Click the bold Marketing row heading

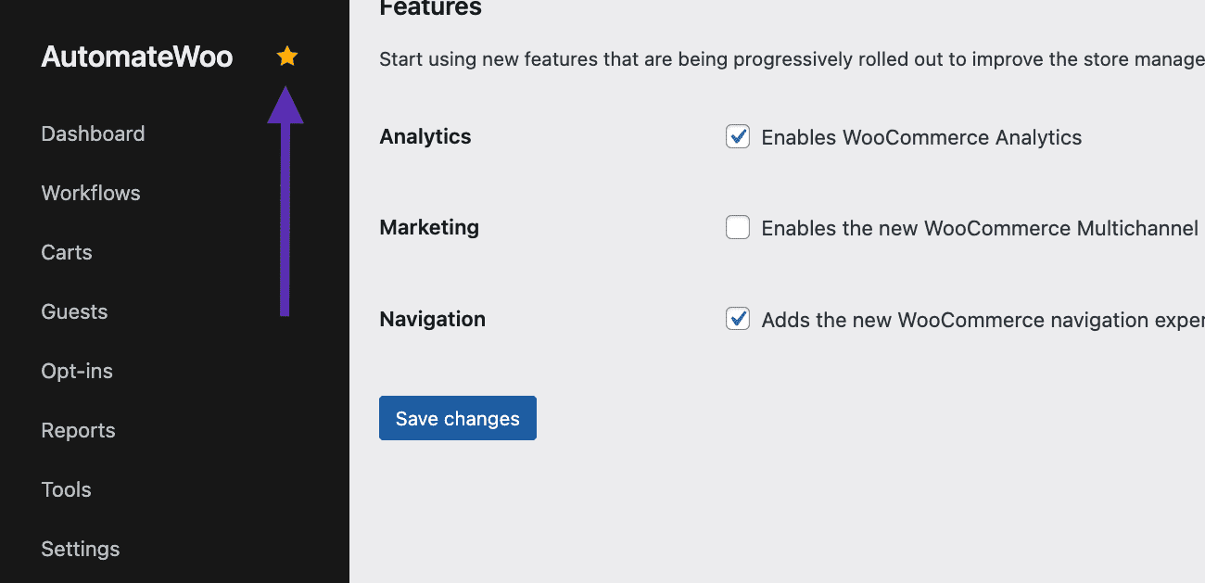tap(429, 227)
